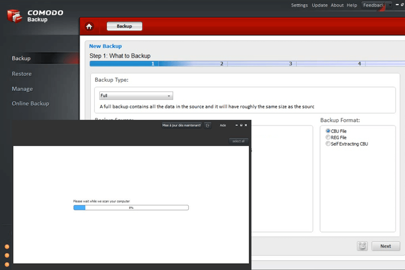Click the first orange dot indicator
The width and height of the screenshot is (405, 270).
(x=7, y=246)
